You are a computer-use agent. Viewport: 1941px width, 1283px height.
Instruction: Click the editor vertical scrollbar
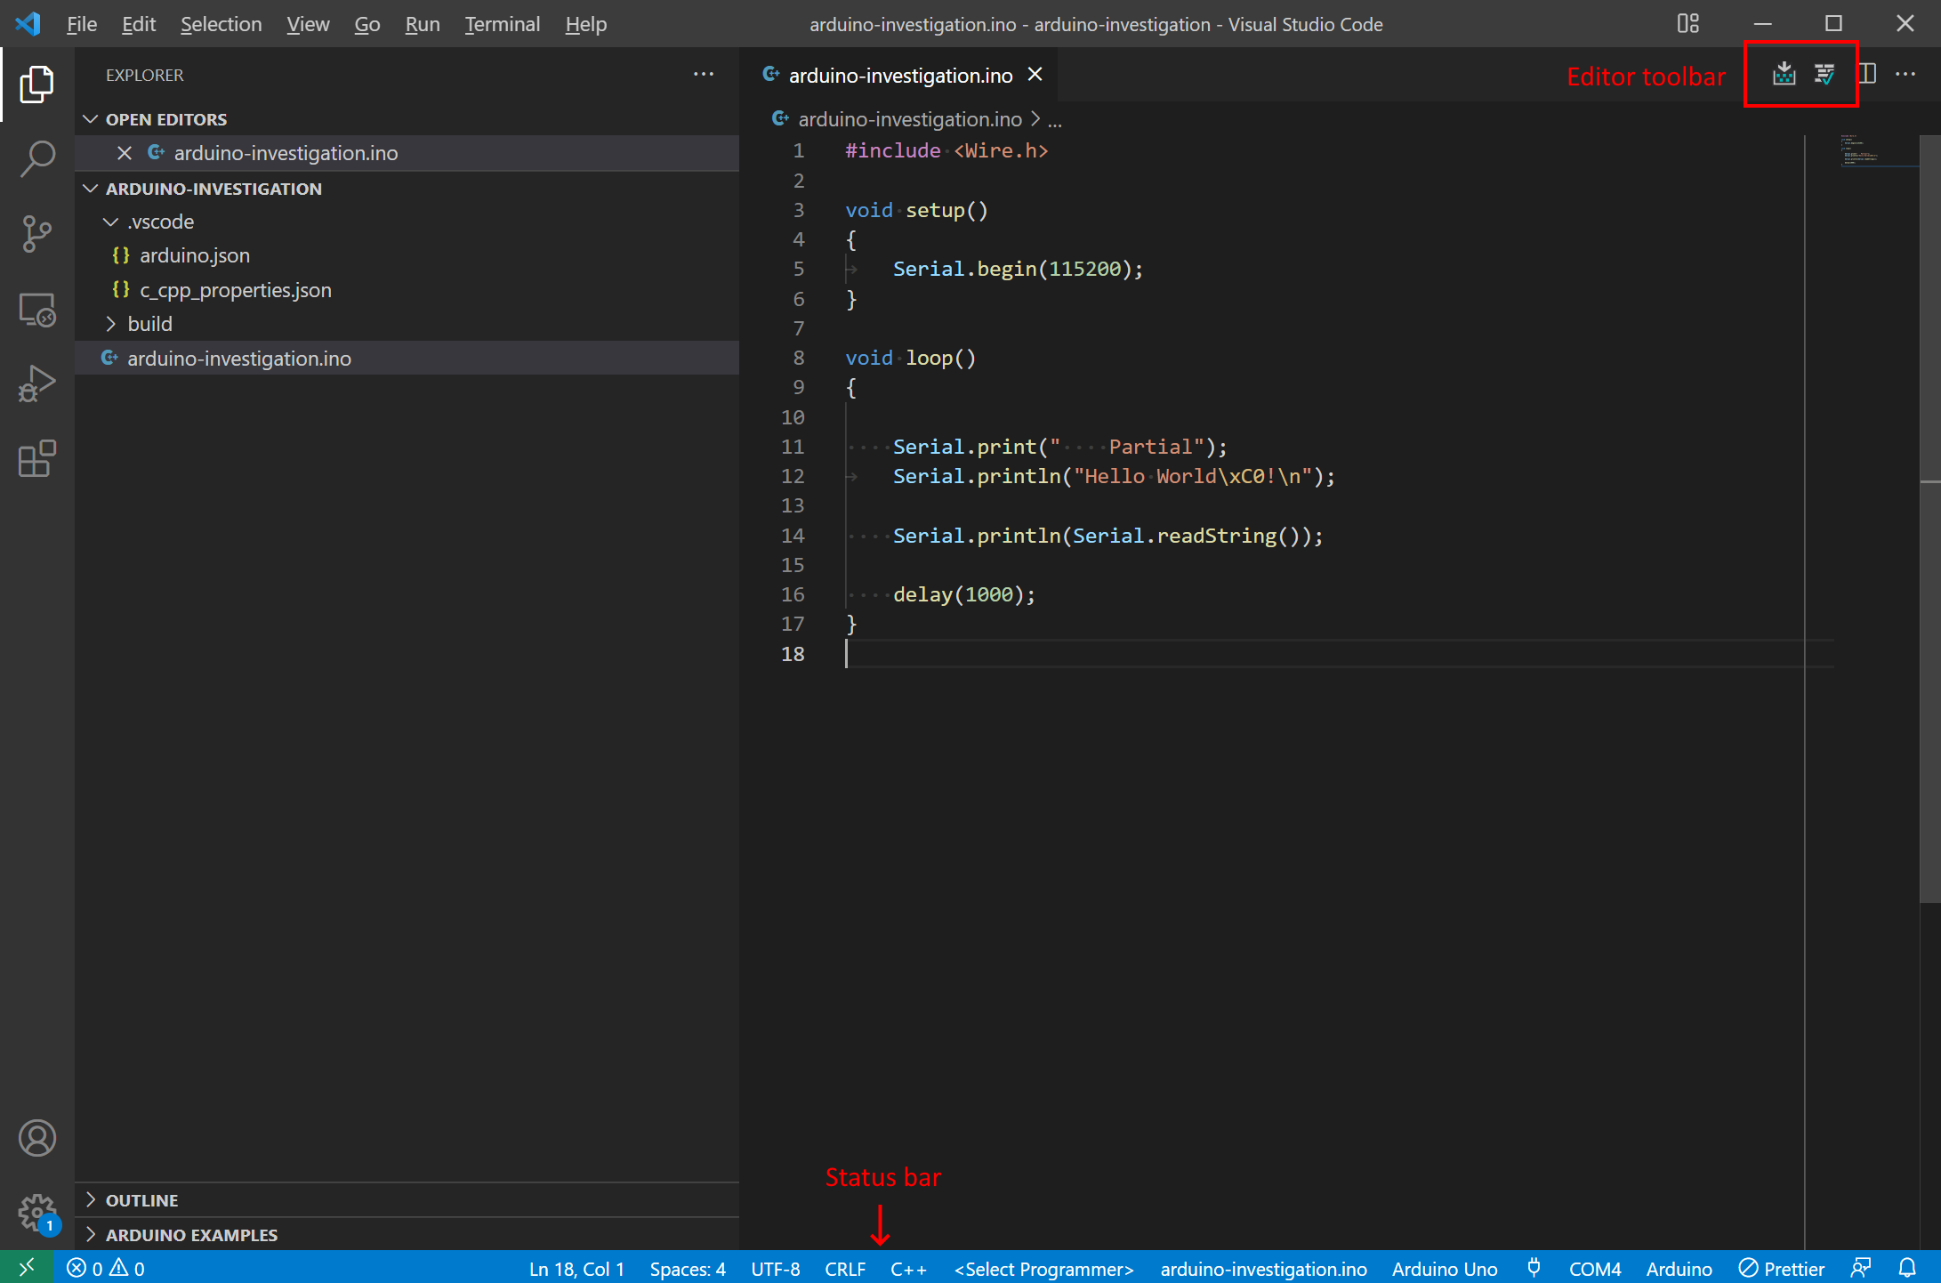click(x=1929, y=520)
